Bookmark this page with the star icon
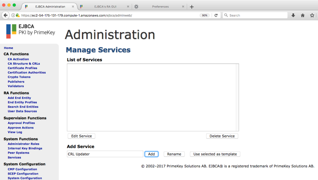The width and height of the screenshot is (318, 180). (x=312, y=15)
